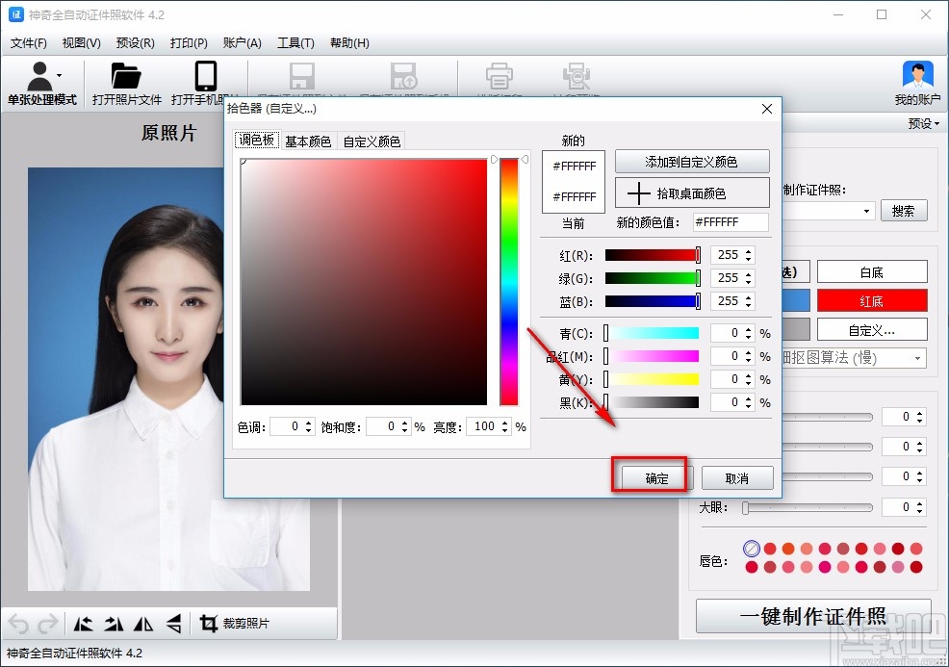Click the undo arrow icon
Viewport: 949px width, 667px height.
pos(18,623)
